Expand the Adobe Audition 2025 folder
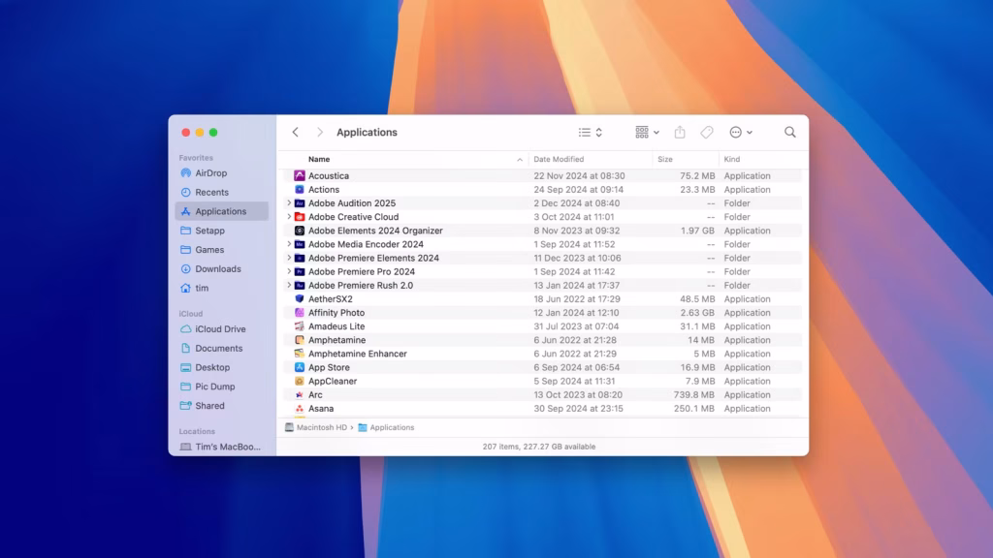This screenshot has width=993, height=558. coord(287,202)
